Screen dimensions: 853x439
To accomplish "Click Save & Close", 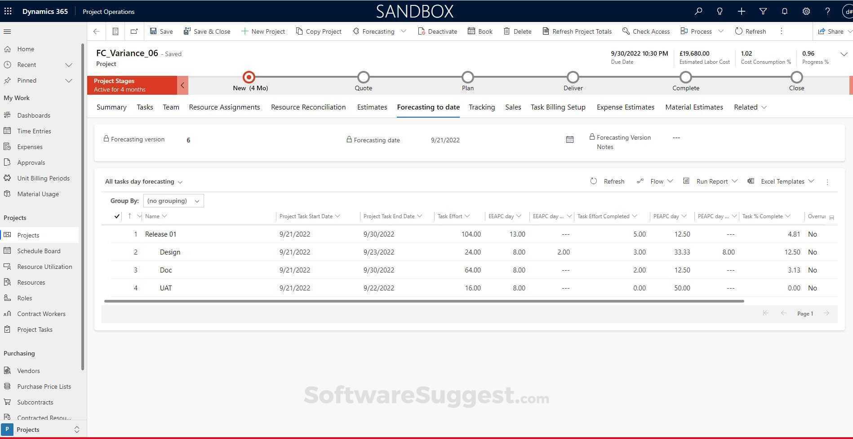I will tap(207, 31).
